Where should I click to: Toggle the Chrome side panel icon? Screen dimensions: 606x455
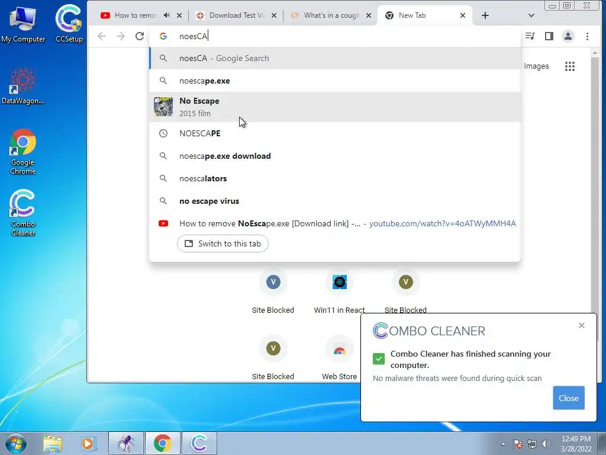(549, 36)
